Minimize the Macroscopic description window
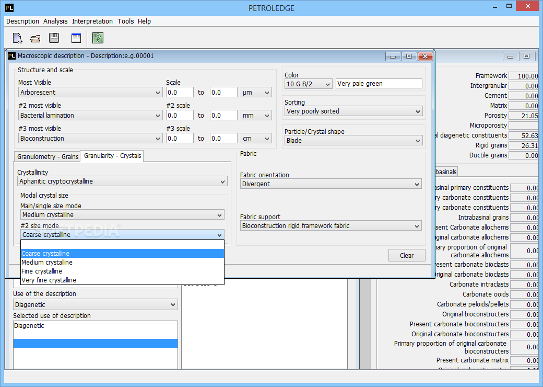 pos(393,56)
